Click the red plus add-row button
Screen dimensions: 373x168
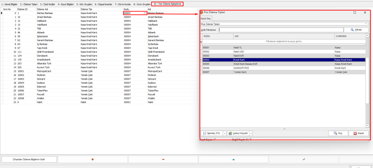[x=93, y=159]
